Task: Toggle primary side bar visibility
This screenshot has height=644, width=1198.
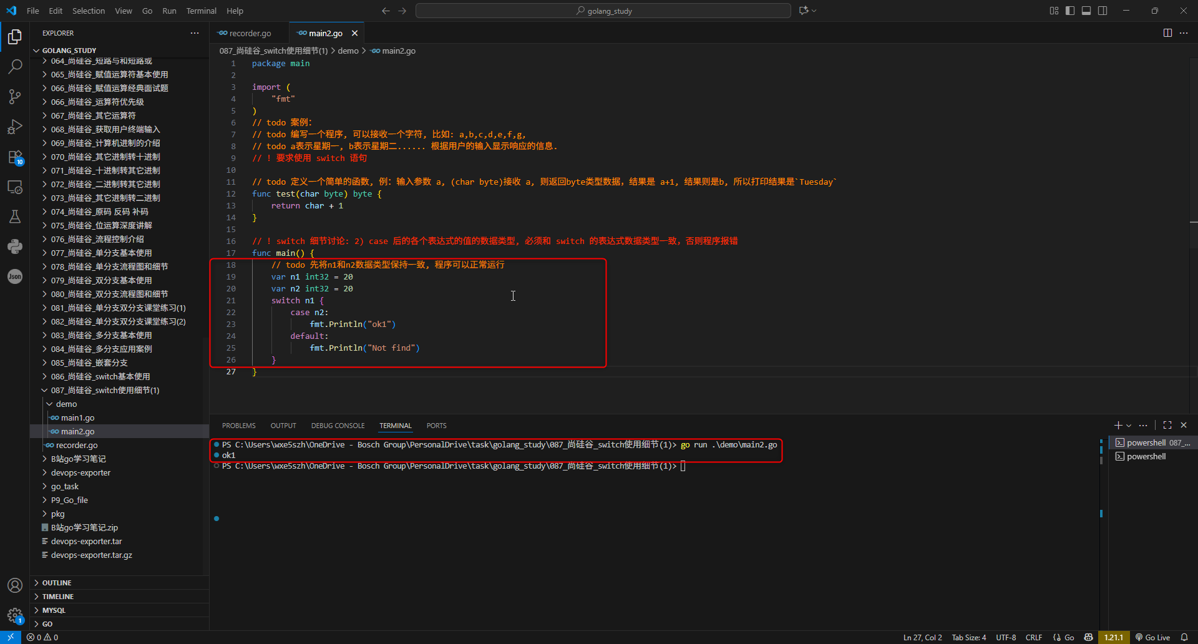Action: tap(1070, 11)
